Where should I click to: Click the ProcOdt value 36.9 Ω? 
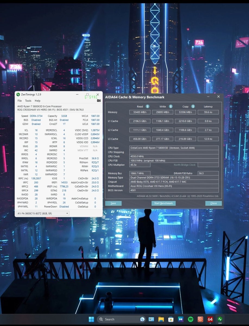(x=95, y=158)
